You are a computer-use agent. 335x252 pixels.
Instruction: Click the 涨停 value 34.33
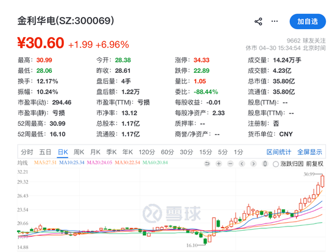tap(202, 60)
